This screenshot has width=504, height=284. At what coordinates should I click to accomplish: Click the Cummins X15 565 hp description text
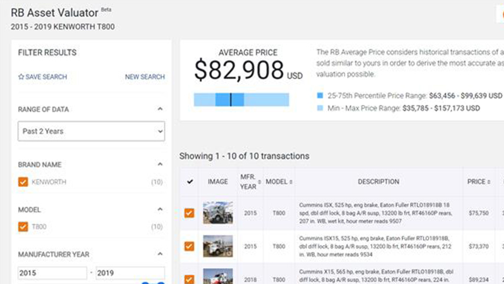coord(376,276)
